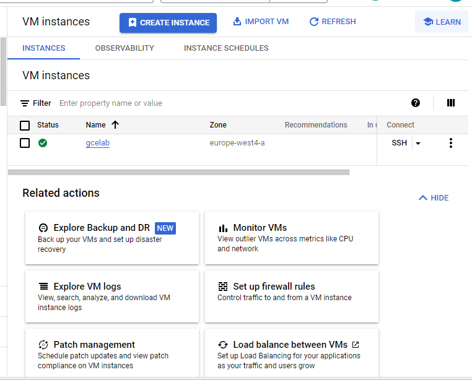The image size is (472, 380).
Task: Click the Monitor VMs bar chart icon
Action: tap(223, 228)
